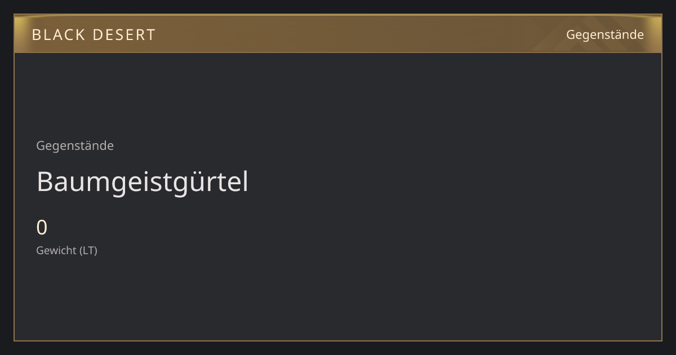This screenshot has height=355, width=676.
Task: Click the gold bottom border of the card
Action: click(x=338, y=340)
